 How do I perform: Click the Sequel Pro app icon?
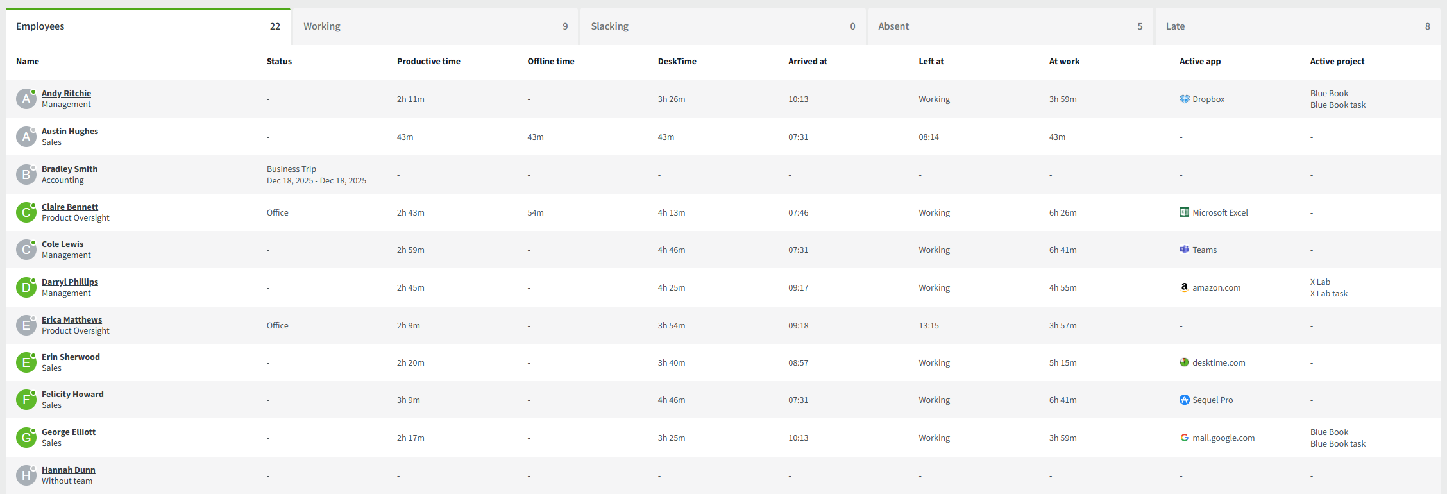(1184, 400)
